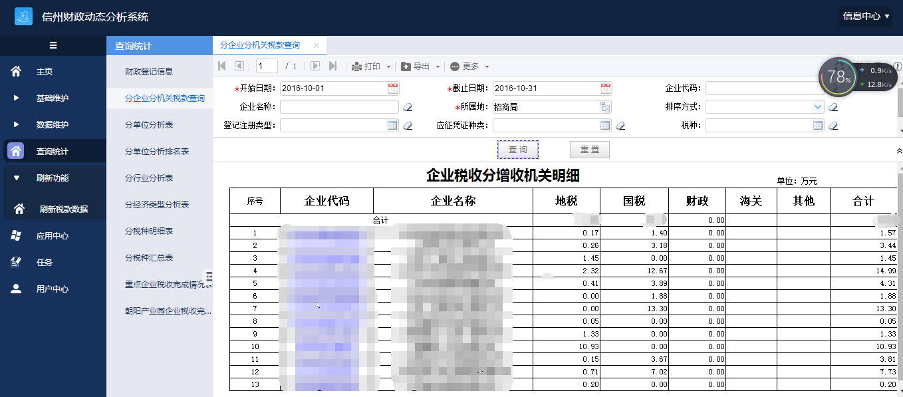Click the 合计 column header
This screenshot has height=397, width=903.
863,201
